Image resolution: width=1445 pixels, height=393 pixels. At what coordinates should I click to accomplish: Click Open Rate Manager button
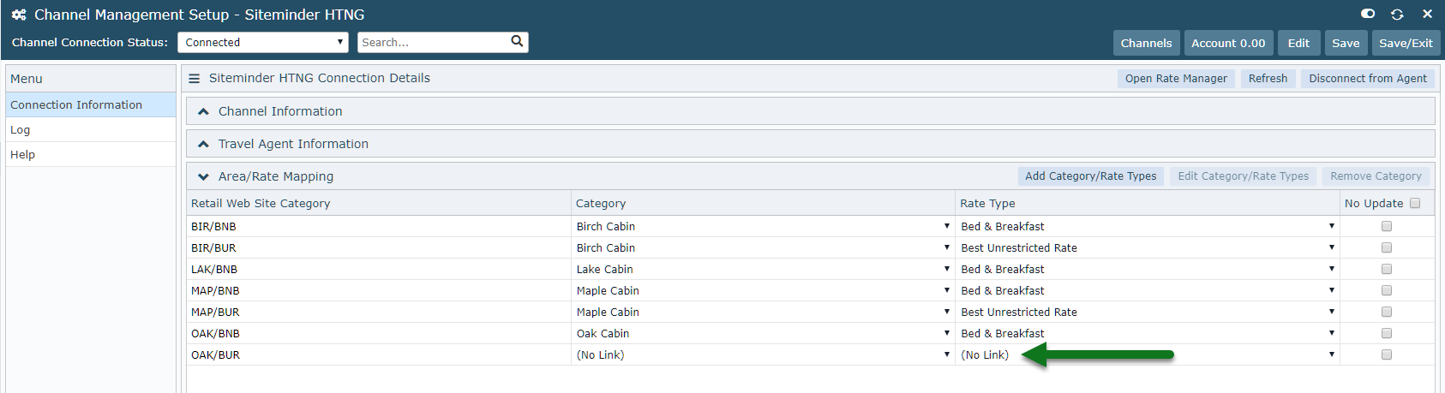[1176, 79]
